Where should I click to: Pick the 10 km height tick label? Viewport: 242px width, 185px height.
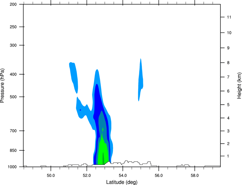229,33
